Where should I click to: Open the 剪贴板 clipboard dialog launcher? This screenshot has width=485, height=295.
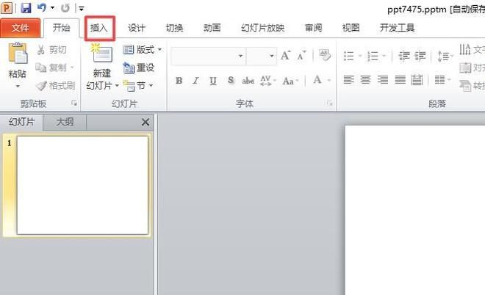[74, 103]
